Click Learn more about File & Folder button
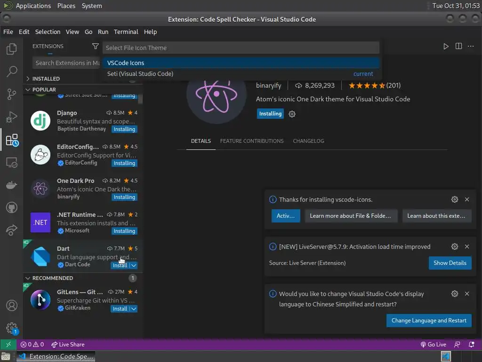Screen dimensions: 482x362 click(351, 216)
